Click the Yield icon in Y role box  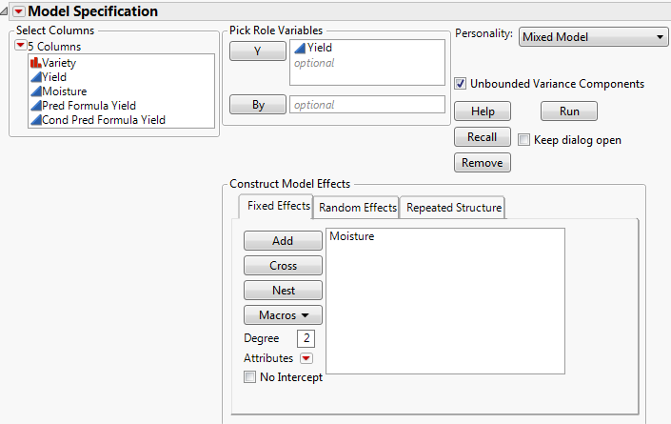click(x=299, y=47)
